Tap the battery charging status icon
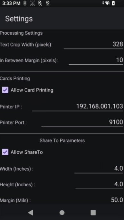The image size is (124, 220). (113, 3)
